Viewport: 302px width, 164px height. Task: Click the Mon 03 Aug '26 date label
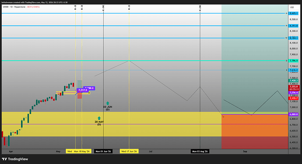tap(200, 151)
